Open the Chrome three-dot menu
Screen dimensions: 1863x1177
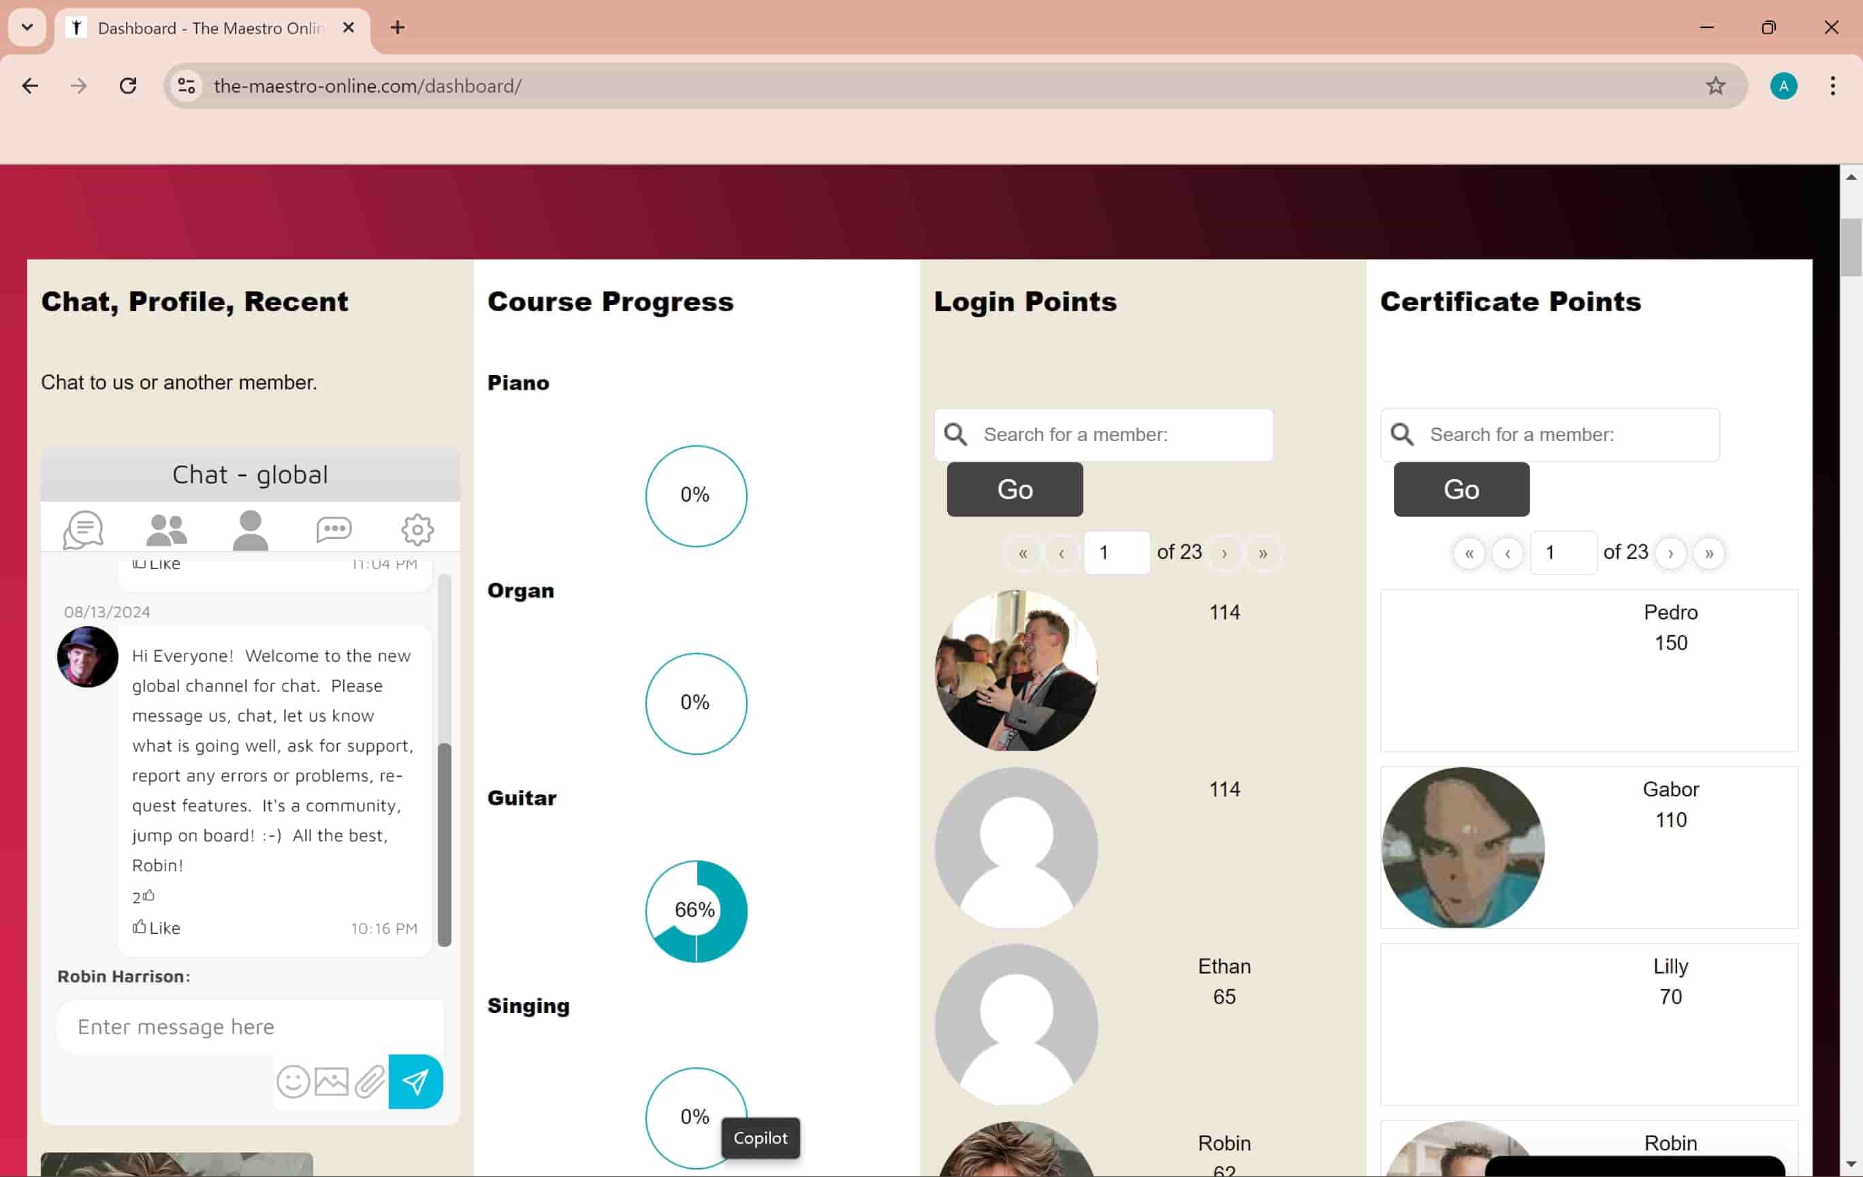(1833, 86)
